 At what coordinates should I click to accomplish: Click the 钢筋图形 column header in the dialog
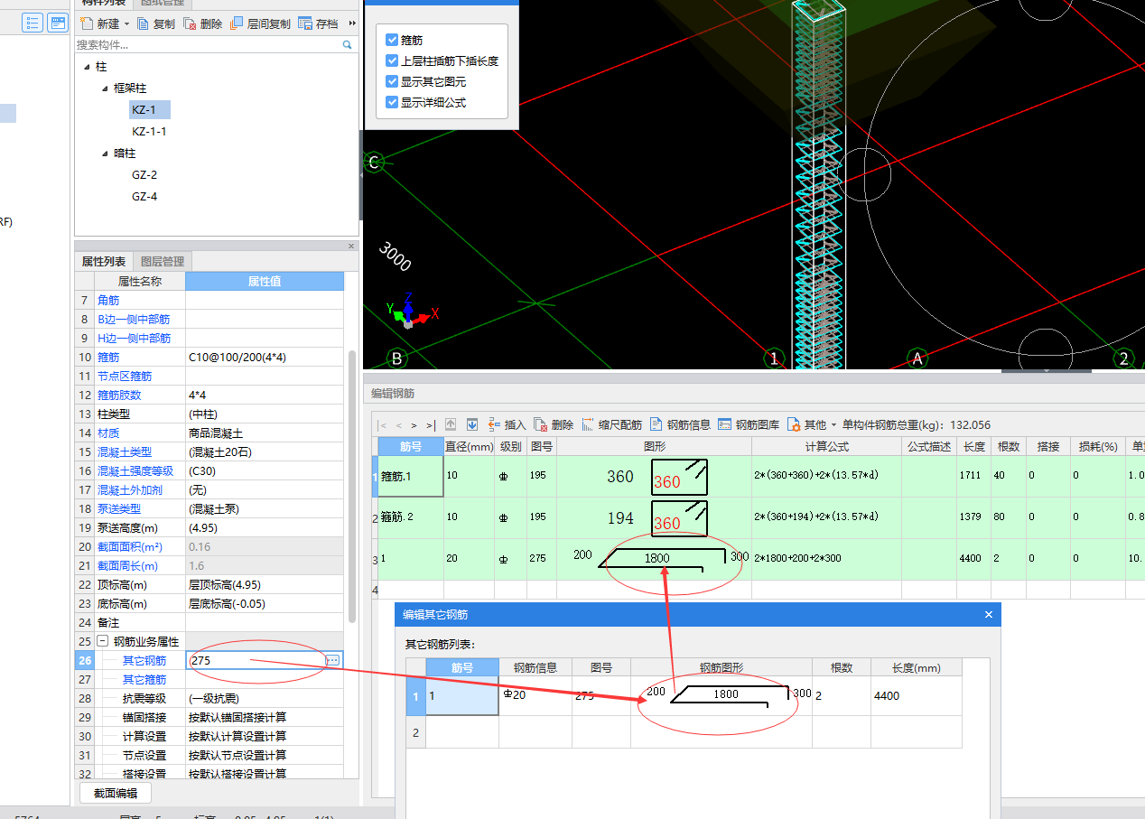point(721,668)
